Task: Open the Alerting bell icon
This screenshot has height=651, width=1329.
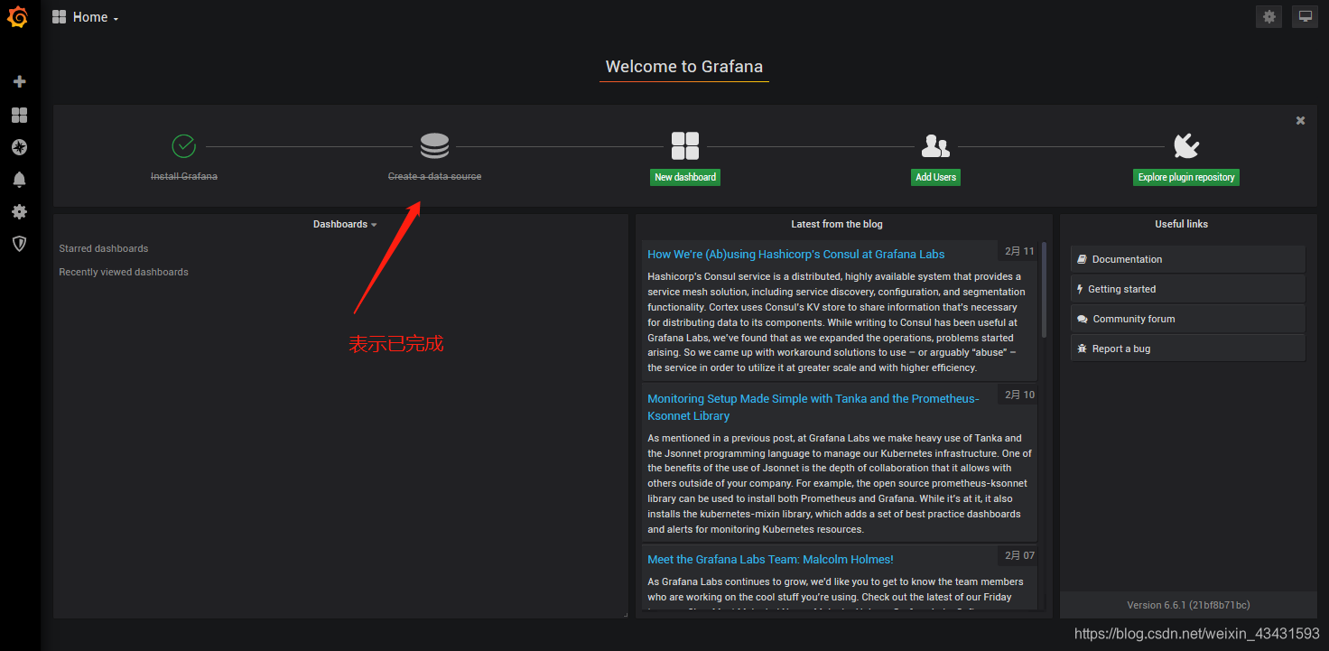Action: pyautogui.click(x=19, y=180)
